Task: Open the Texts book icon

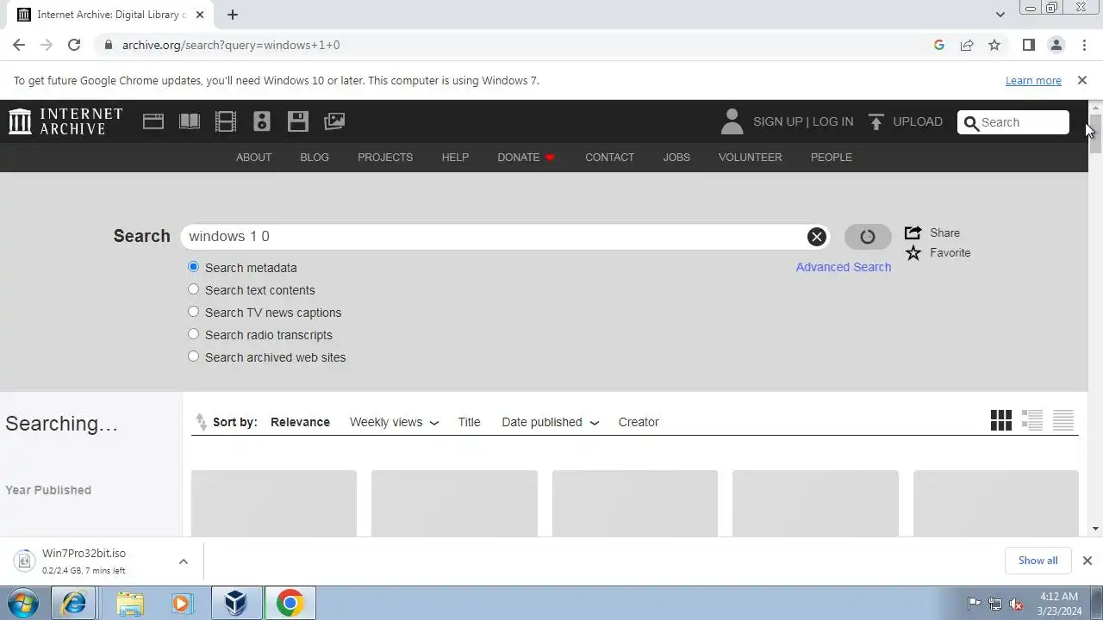Action: [190, 121]
